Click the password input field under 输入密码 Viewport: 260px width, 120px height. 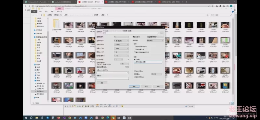tap(148, 62)
